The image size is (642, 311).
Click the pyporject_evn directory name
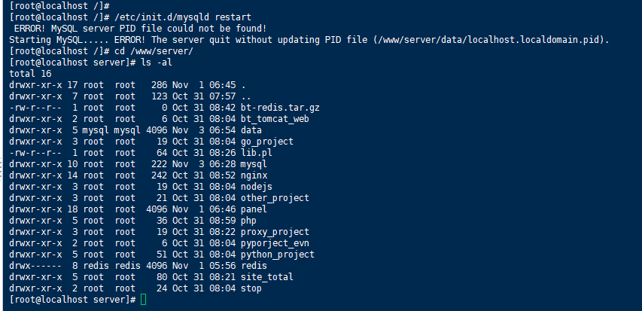pyautogui.click(x=275, y=242)
